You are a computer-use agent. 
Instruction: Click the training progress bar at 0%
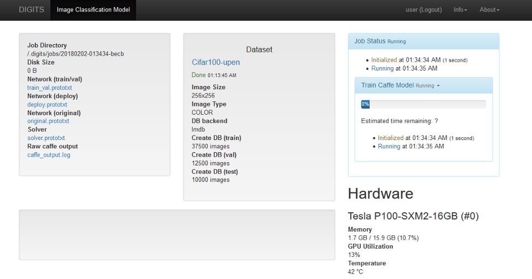tap(423, 104)
